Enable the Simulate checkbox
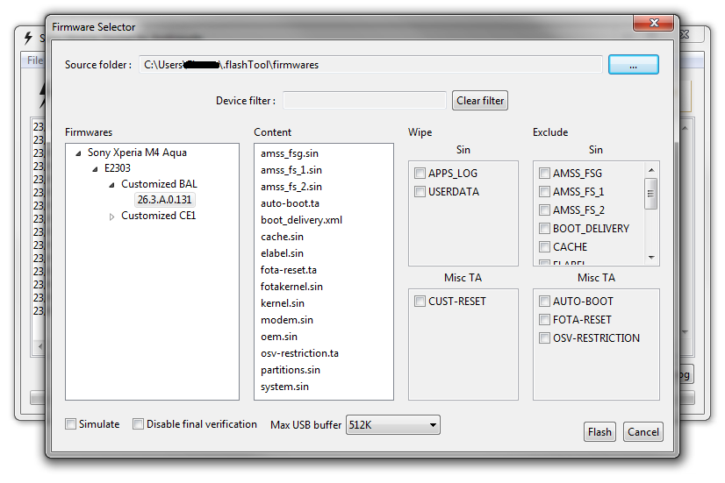The image size is (725, 483). (71, 424)
